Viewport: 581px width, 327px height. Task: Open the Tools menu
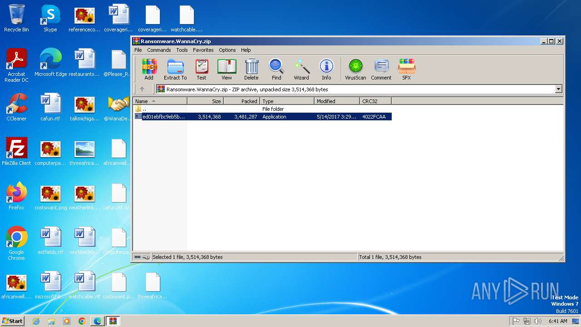click(182, 50)
